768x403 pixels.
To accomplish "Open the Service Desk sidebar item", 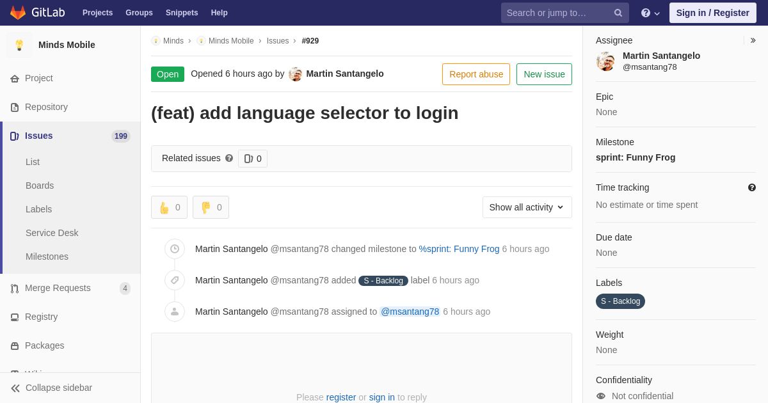I will click(52, 233).
